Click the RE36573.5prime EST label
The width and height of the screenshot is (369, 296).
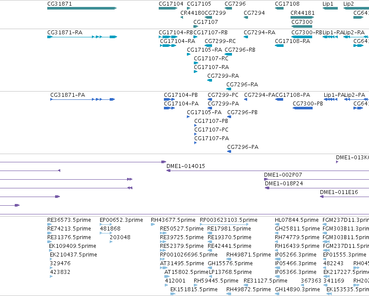tap(69, 220)
